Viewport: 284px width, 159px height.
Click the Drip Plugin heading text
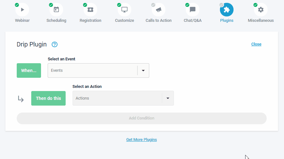coord(32,44)
